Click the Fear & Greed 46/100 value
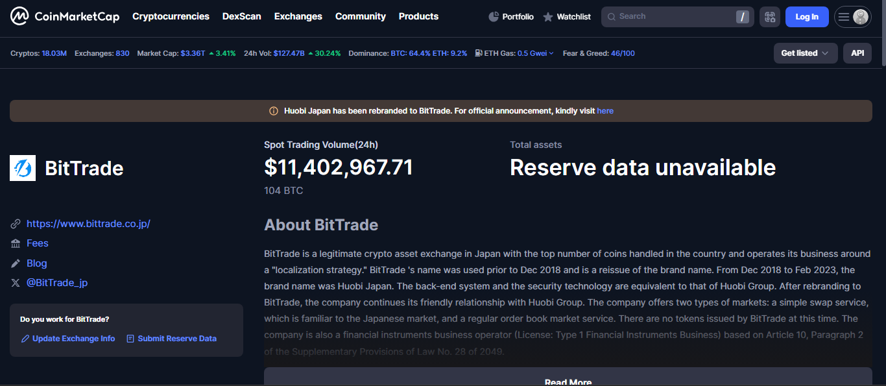886x386 pixels. click(x=623, y=53)
